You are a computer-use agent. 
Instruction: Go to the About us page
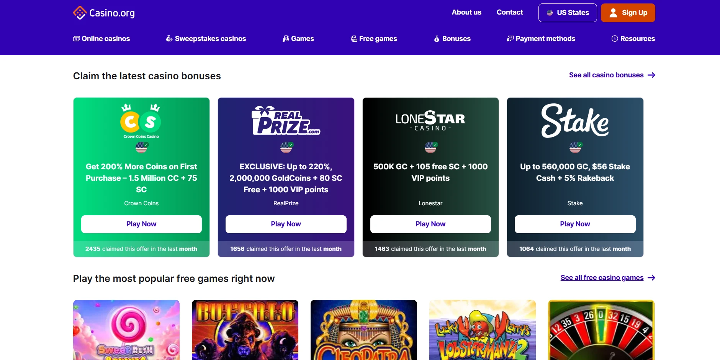pos(466,12)
